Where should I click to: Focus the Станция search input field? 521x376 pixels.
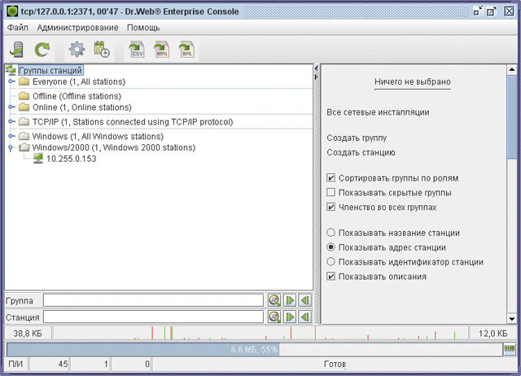153,317
